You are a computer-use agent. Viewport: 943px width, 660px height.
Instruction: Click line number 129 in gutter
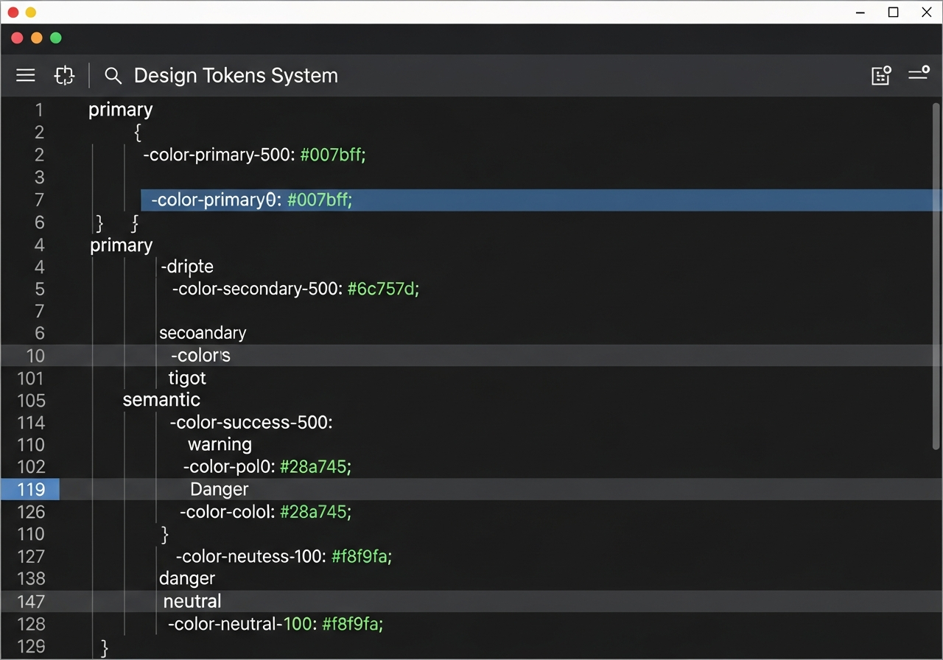(x=30, y=646)
